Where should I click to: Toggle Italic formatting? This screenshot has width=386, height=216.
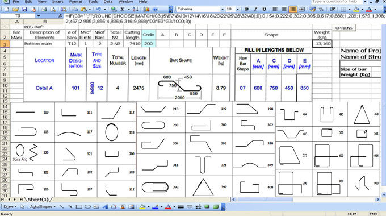pyautogui.click(x=255, y=9)
